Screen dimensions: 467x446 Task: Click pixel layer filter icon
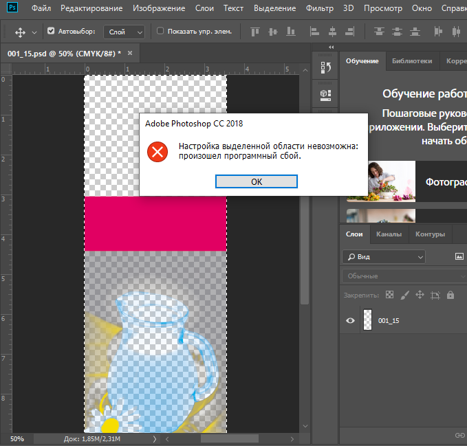pos(459,256)
